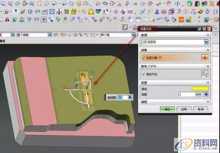Click the reset icon in dialog title bar

point(199,29)
